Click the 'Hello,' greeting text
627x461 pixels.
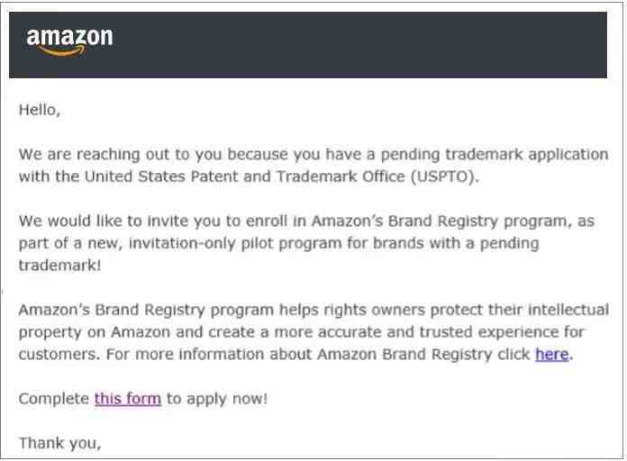click(40, 110)
